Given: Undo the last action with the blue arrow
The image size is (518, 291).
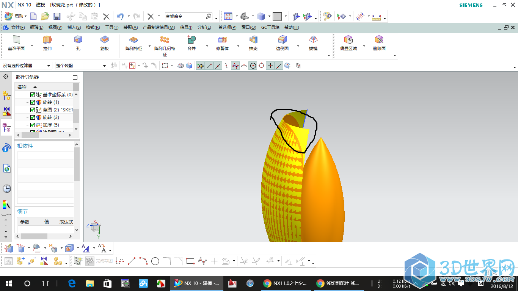Looking at the screenshot, I should [120, 16].
